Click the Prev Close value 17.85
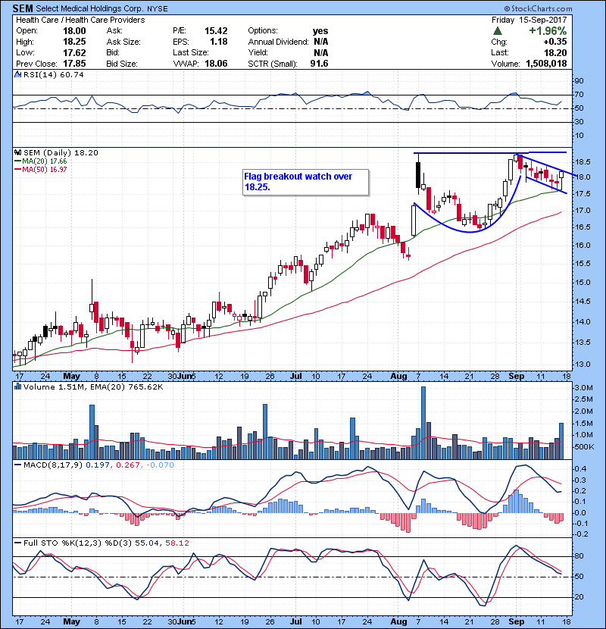This screenshot has height=629, width=606. point(74,64)
